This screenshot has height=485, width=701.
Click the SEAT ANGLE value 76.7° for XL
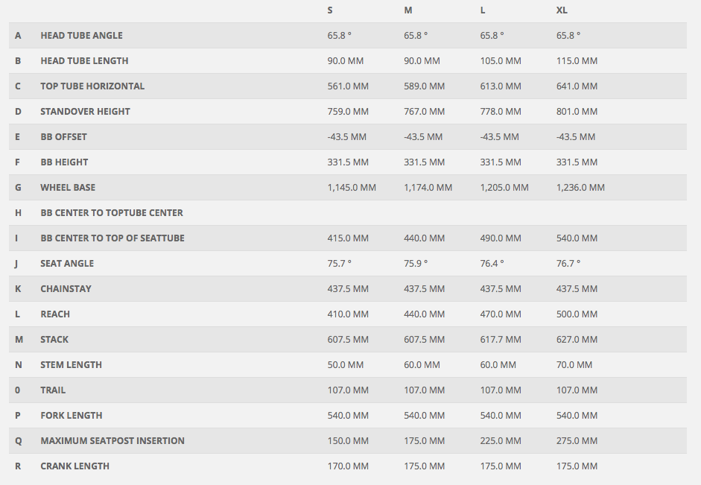coord(568,264)
